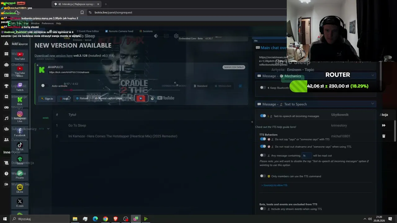This screenshot has height=223, width=397.
Task: Add a Twitch source
Action: coord(20,87)
